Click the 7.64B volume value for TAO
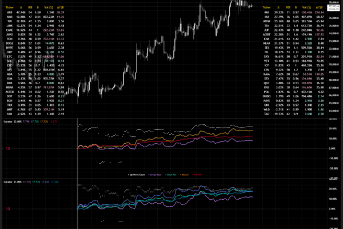The height and width of the screenshot is (229, 343). coord(308,114)
